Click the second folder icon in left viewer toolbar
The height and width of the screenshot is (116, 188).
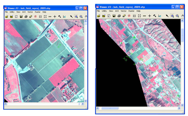click(x=12, y=16)
